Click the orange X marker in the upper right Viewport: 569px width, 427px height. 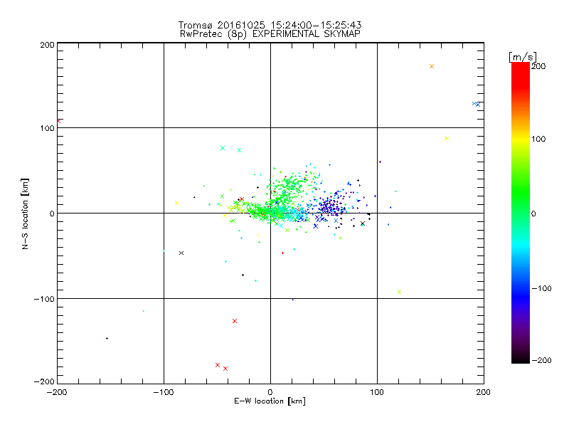pos(432,66)
